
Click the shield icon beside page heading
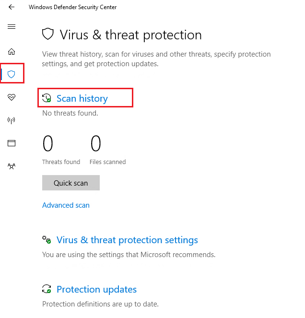pos(47,35)
